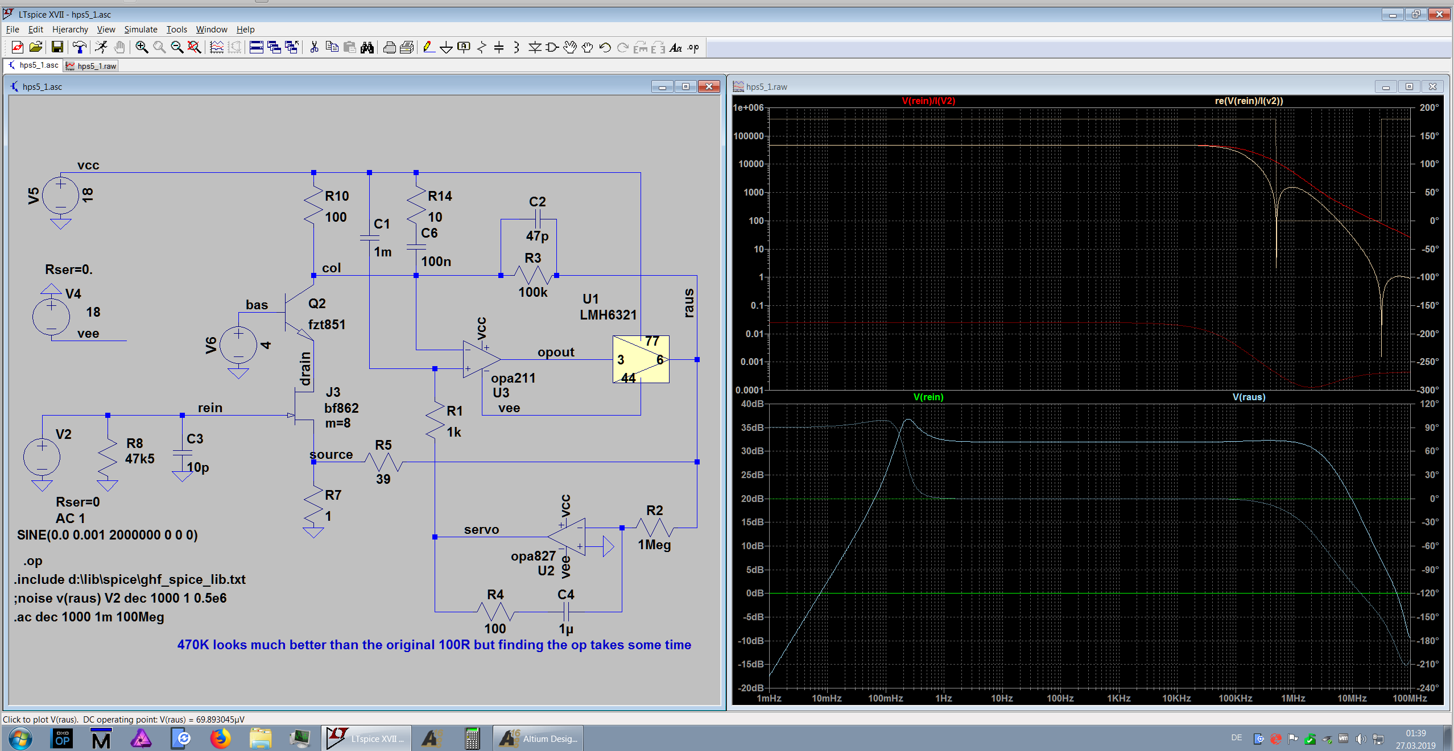
Task: Click the New Schematic toolbar icon
Action: pos(17,48)
